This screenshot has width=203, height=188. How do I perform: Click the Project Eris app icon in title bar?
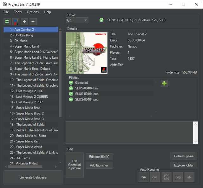pos(5,4)
